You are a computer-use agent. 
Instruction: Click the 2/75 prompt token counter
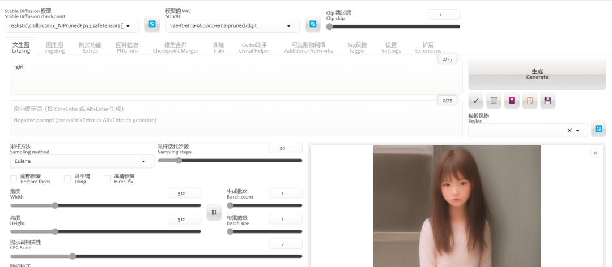click(447, 59)
